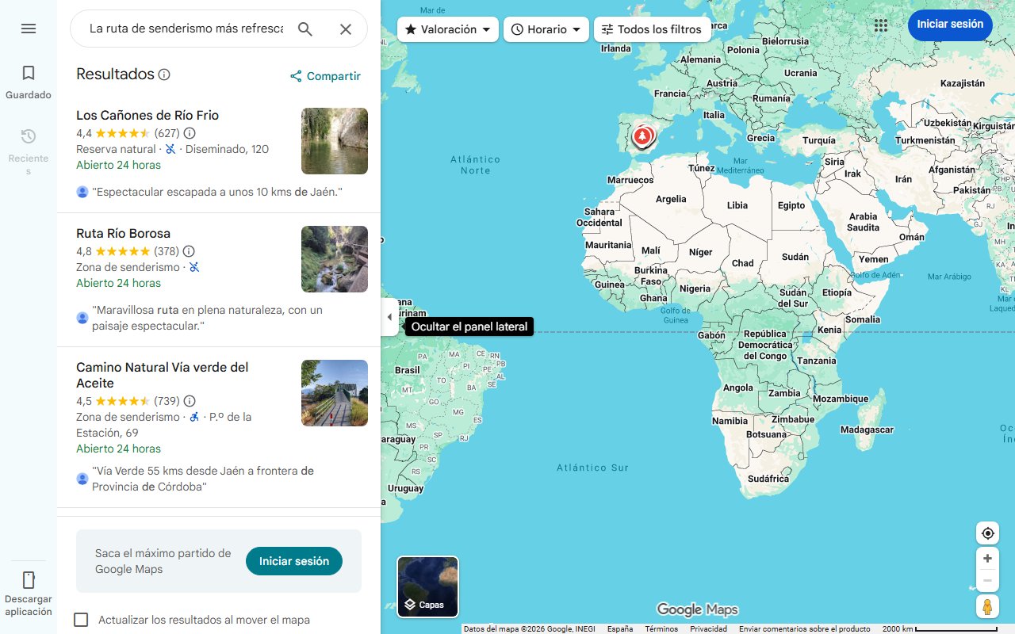
Task: Open the hamburger main menu
Action: click(x=29, y=29)
